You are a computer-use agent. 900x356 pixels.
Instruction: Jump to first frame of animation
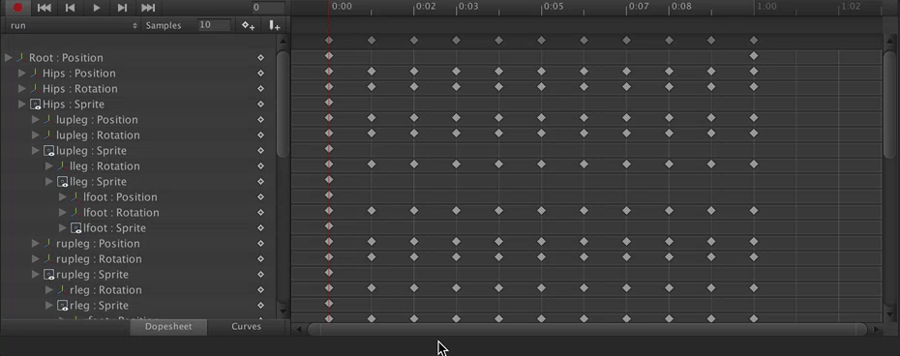point(45,8)
